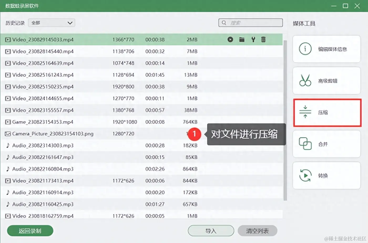Click video icon beside Video_230825161243.mp4

(x=8, y=75)
